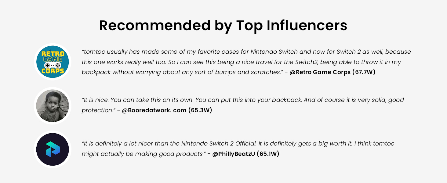The width and height of the screenshot is (447, 183).
Task: Select the game controller graphic in Retro logo
Action: click(x=53, y=66)
